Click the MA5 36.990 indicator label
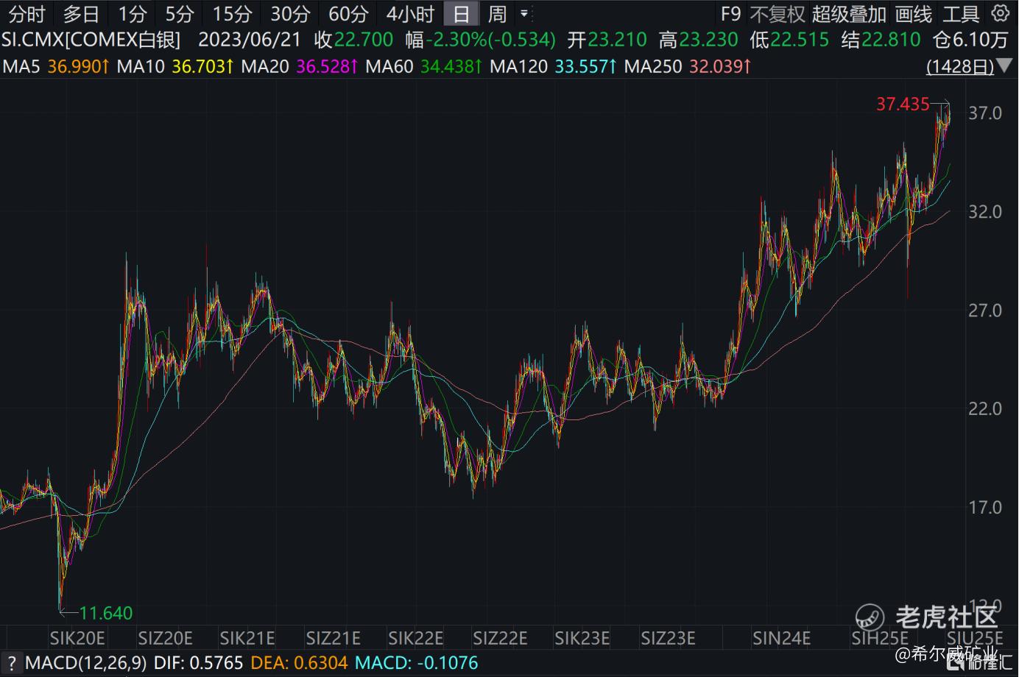Screen dimensions: 1019x677 (56, 67)
